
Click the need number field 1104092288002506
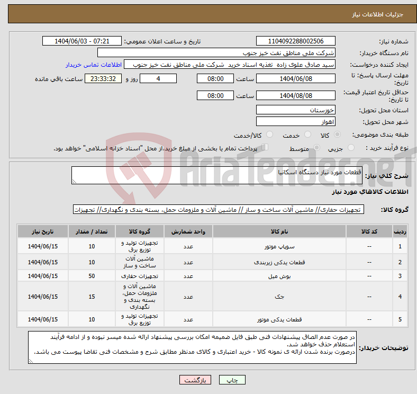tap(296, 41)
